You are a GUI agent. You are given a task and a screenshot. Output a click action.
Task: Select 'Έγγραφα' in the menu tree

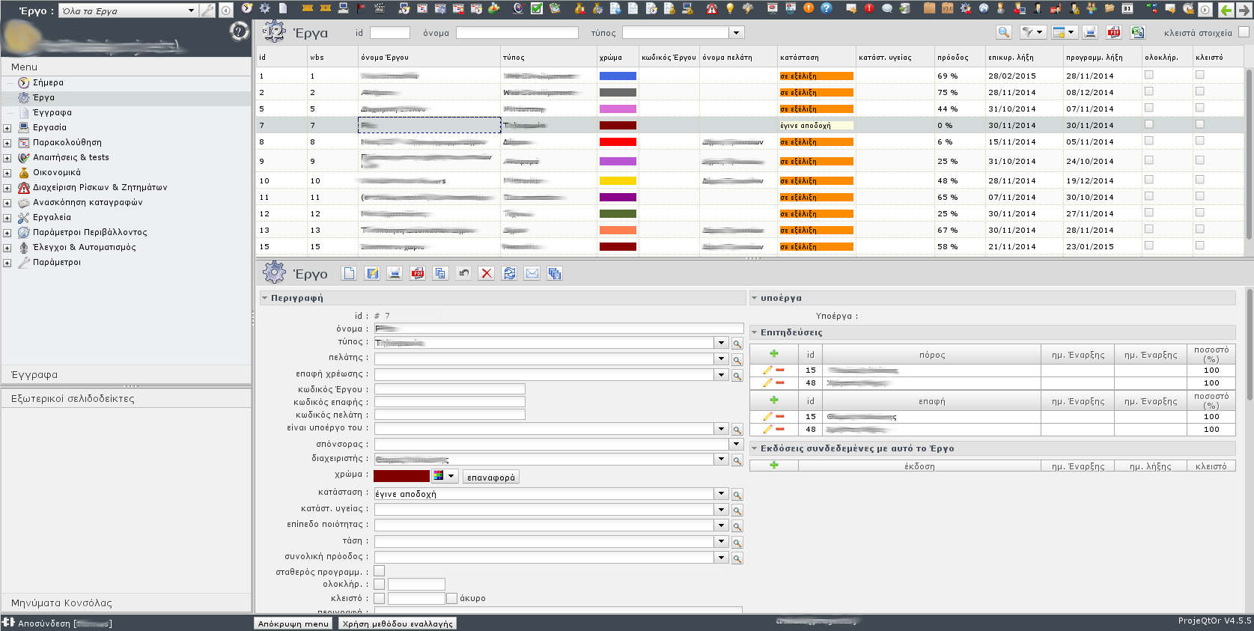(52, 112)
